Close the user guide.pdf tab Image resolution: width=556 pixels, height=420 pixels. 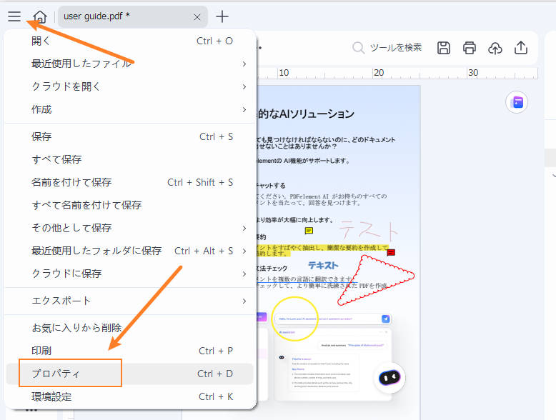(197, 16)
